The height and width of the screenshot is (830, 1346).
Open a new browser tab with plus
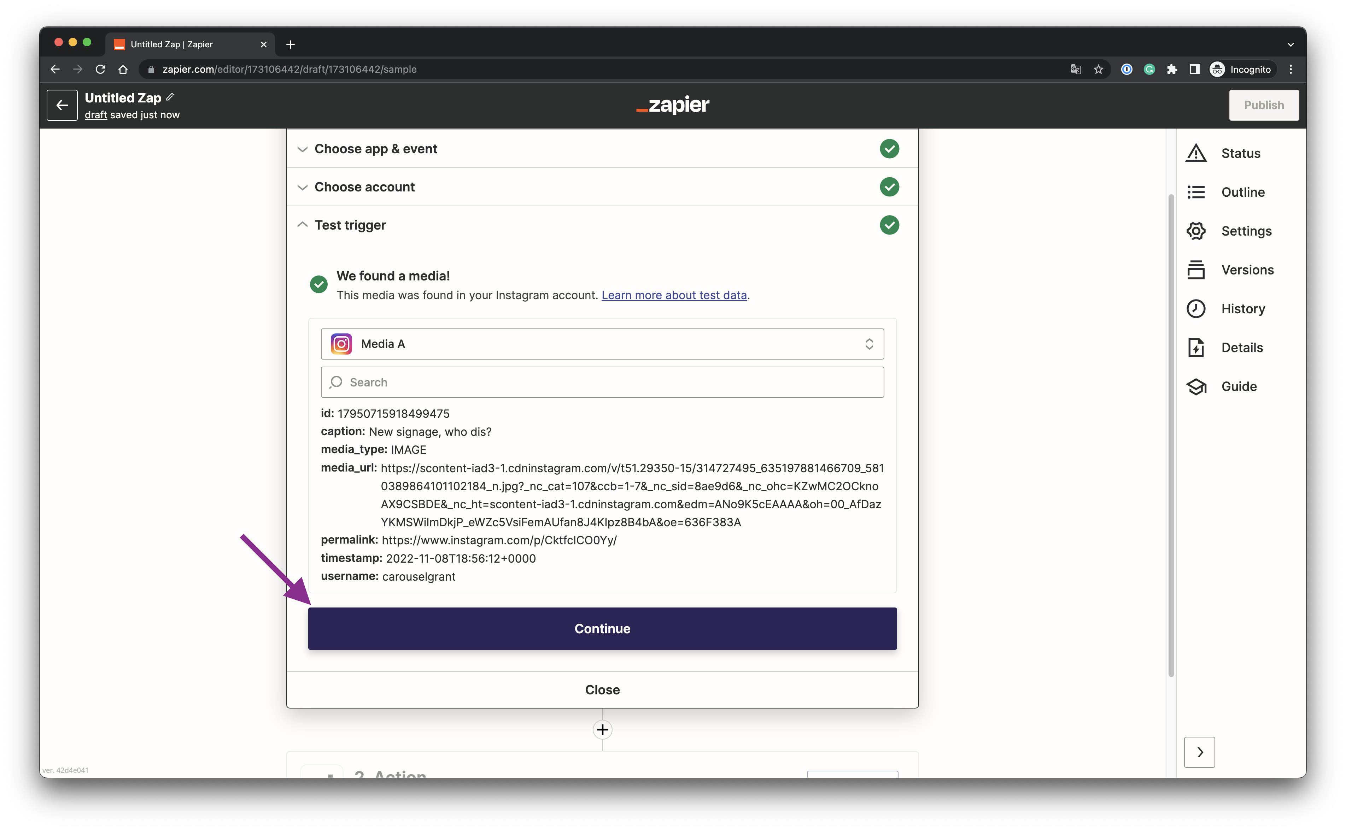coord(291,45)
